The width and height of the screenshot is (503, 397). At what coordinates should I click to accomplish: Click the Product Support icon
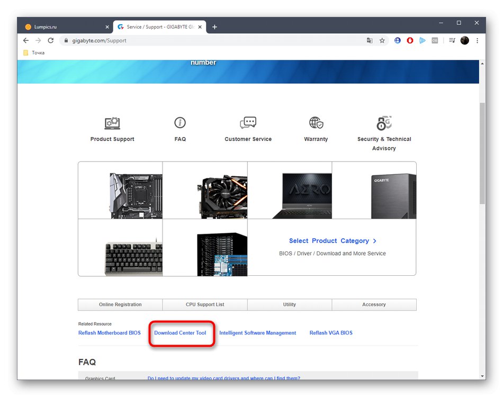(112, 123)
